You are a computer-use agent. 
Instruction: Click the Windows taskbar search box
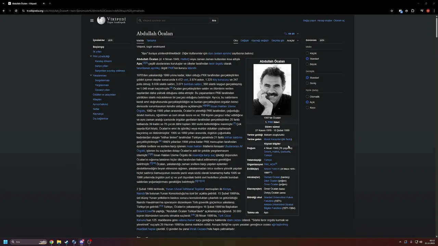pyautogui.click(x=28, y=242)
